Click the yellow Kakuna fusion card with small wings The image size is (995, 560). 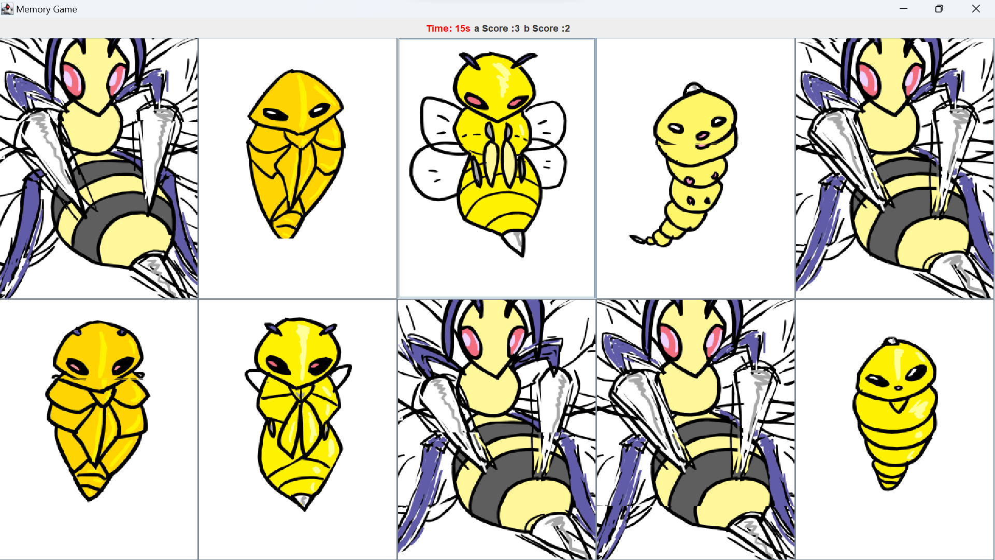(x=297, y=429)
